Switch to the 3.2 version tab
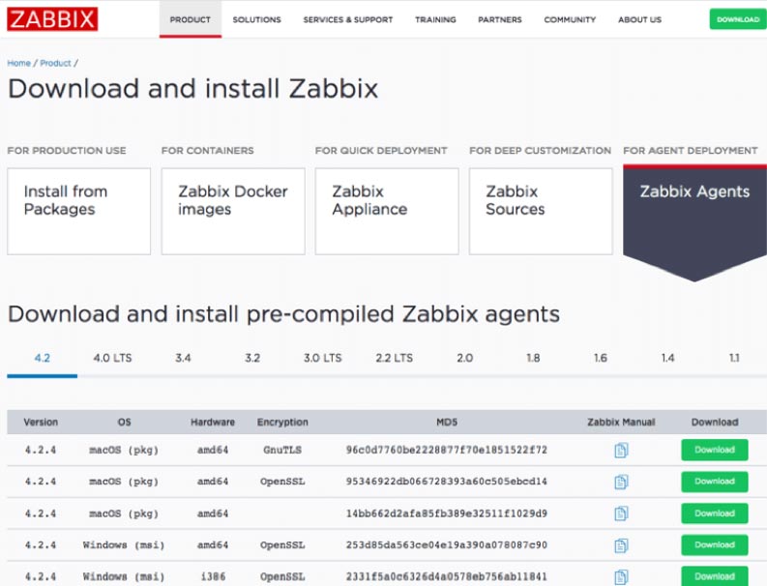Viewport: 767px width, 586px height. [x=252, y=358]
